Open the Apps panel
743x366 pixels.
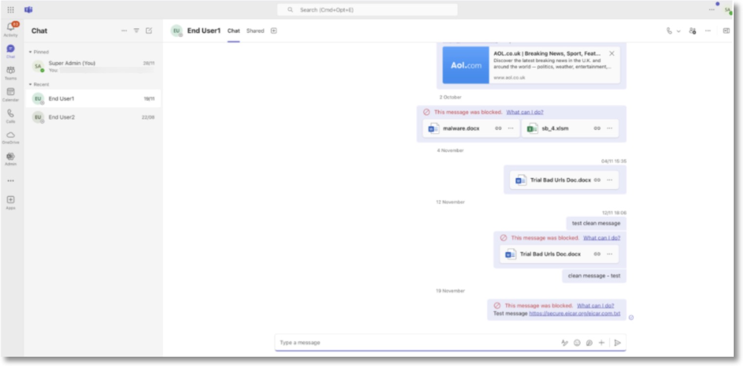pyautogui.click(x=11, y=200)
